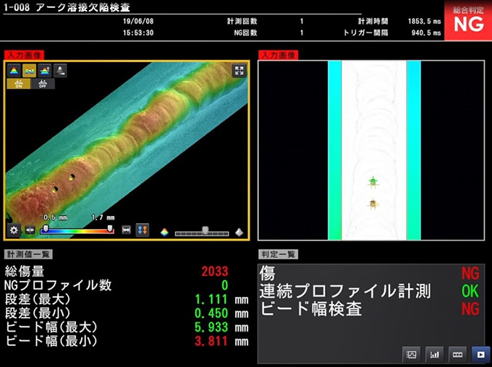Select the ビード幅検査 judgment row

(370, 309)
